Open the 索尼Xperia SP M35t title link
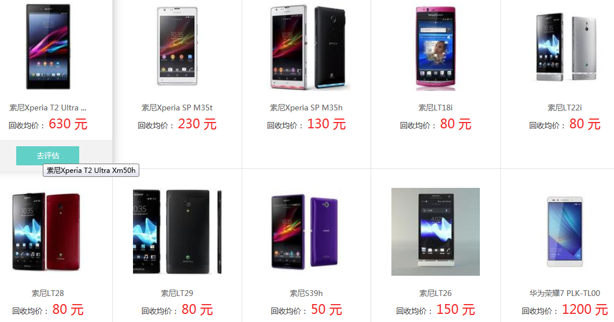Image resolution: width=614 pixels, height=322 pixels. coord(177,108)
